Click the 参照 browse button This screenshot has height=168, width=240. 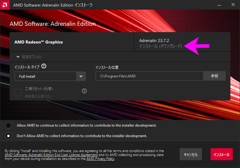pos(214,76)
